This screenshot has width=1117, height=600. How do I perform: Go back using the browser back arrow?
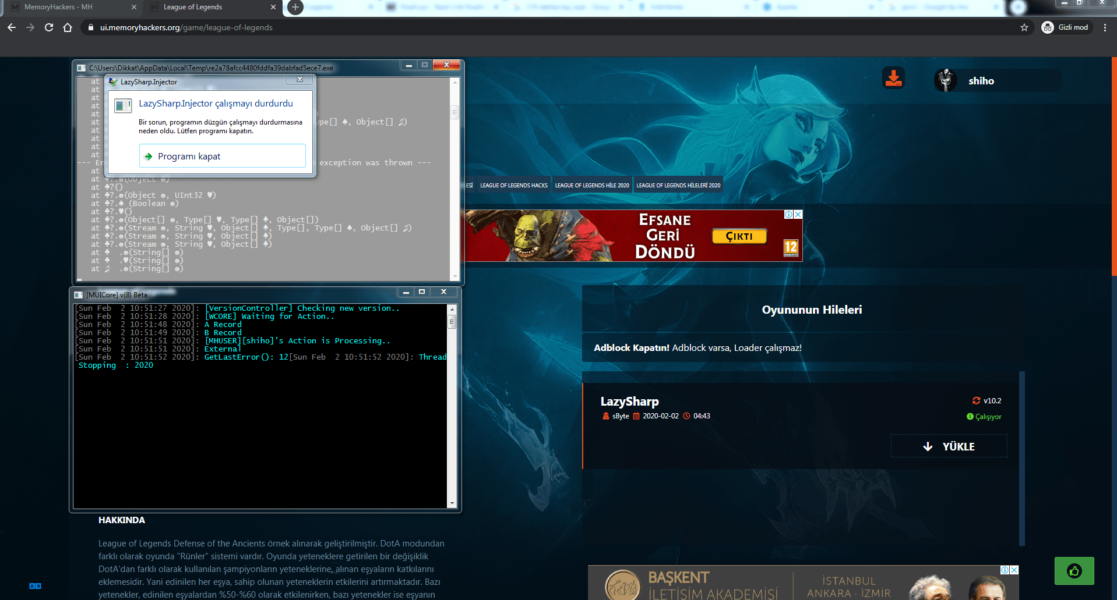[x=12, y=27]
